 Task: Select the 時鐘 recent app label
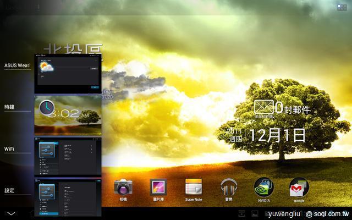pos(9,107)
